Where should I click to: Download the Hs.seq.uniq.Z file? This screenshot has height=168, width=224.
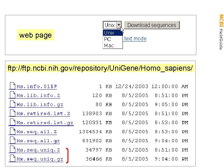[x=38, y=150]
